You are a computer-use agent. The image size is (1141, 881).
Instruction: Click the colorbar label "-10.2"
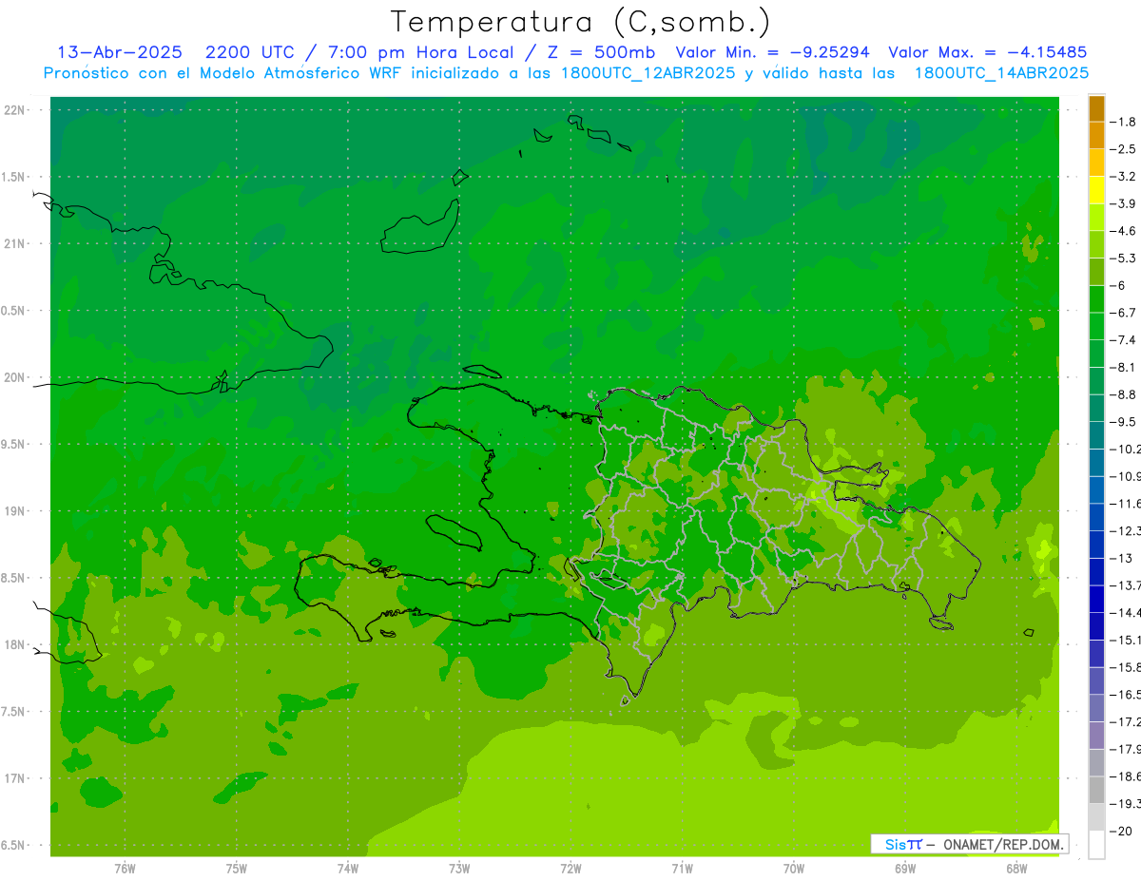point(1125,449)
